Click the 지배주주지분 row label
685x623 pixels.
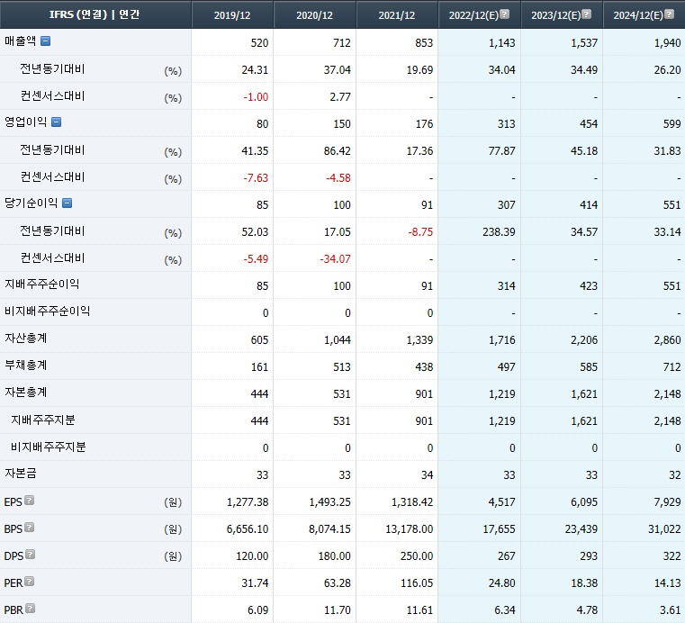(43, 420)
